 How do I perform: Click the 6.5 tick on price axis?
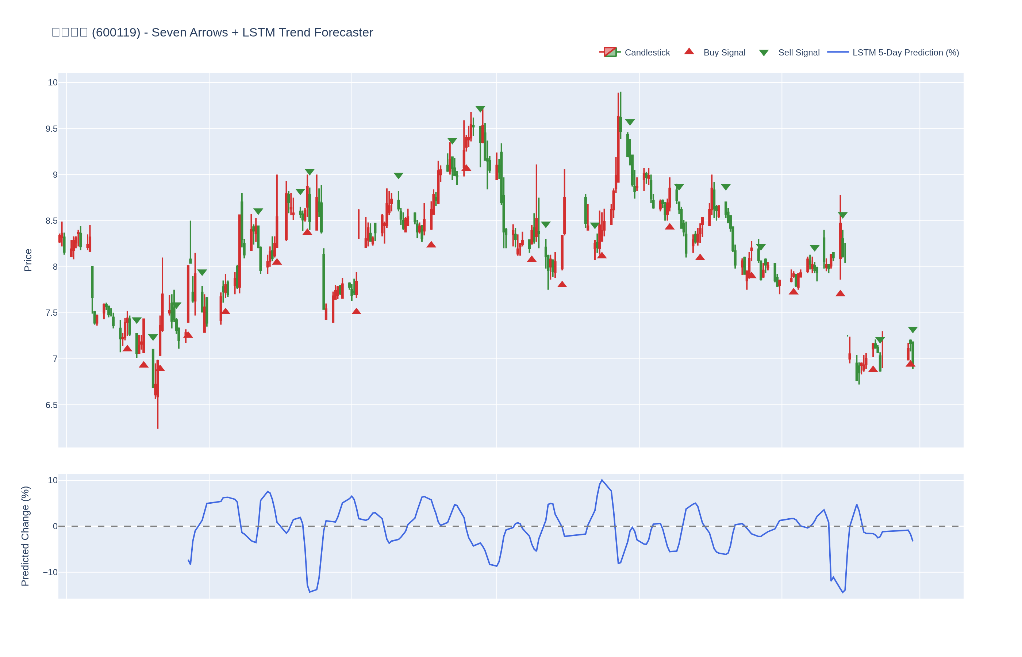tap(51, 405)
